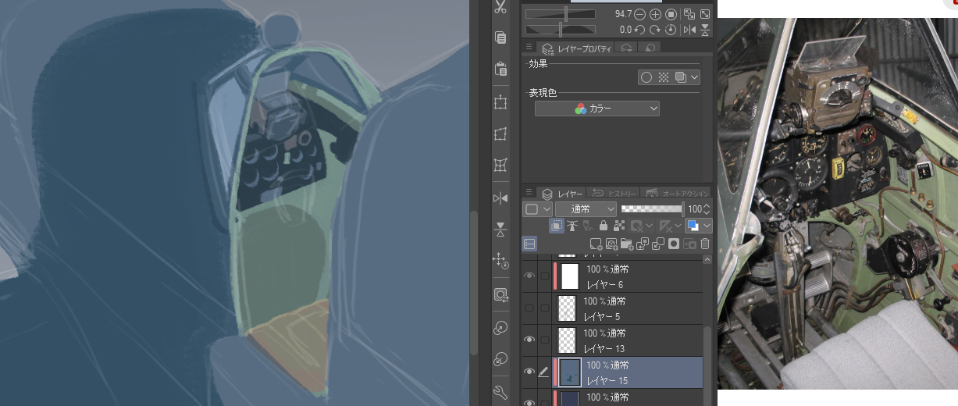Switch to the ヒストリー tab

click(614, 193)
